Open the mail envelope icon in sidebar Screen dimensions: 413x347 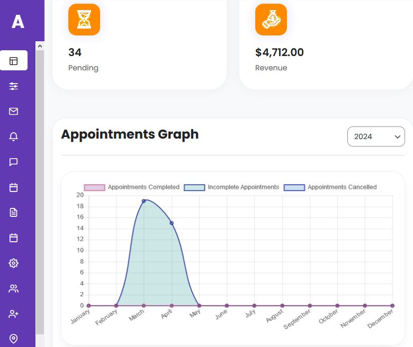click(13, 111)
